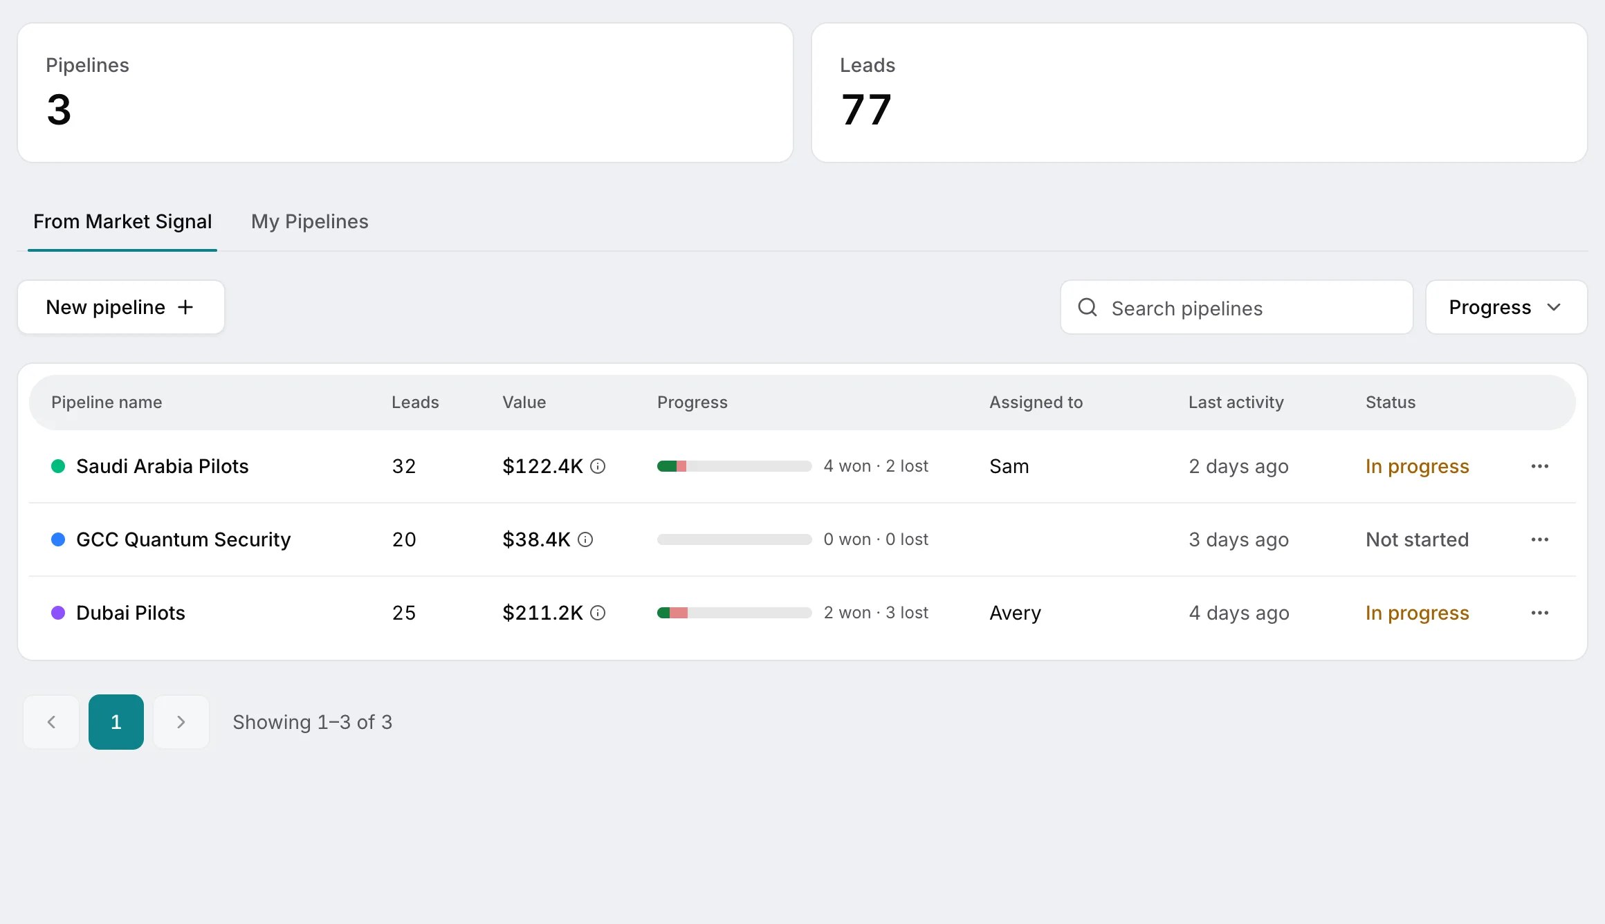Viewport: 1605px width, 924px height.
Task: Click the value $211.2K
Action: click(x=543, y=613)
